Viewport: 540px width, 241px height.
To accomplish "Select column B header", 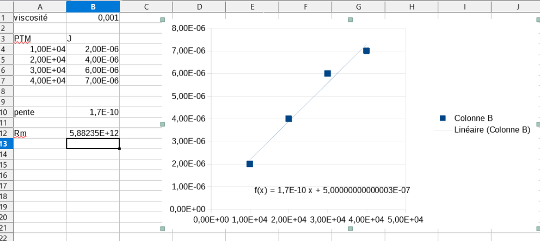I will pyautogui.click(x=93, y=7).
